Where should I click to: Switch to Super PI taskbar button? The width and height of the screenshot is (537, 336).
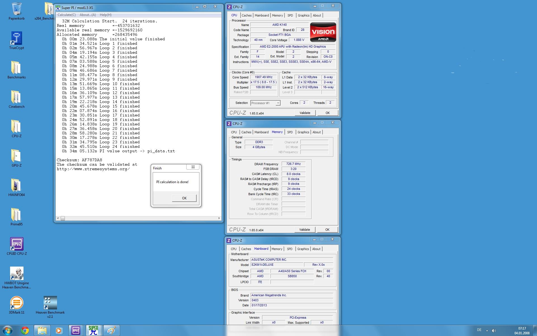click(x=93, y=331)
